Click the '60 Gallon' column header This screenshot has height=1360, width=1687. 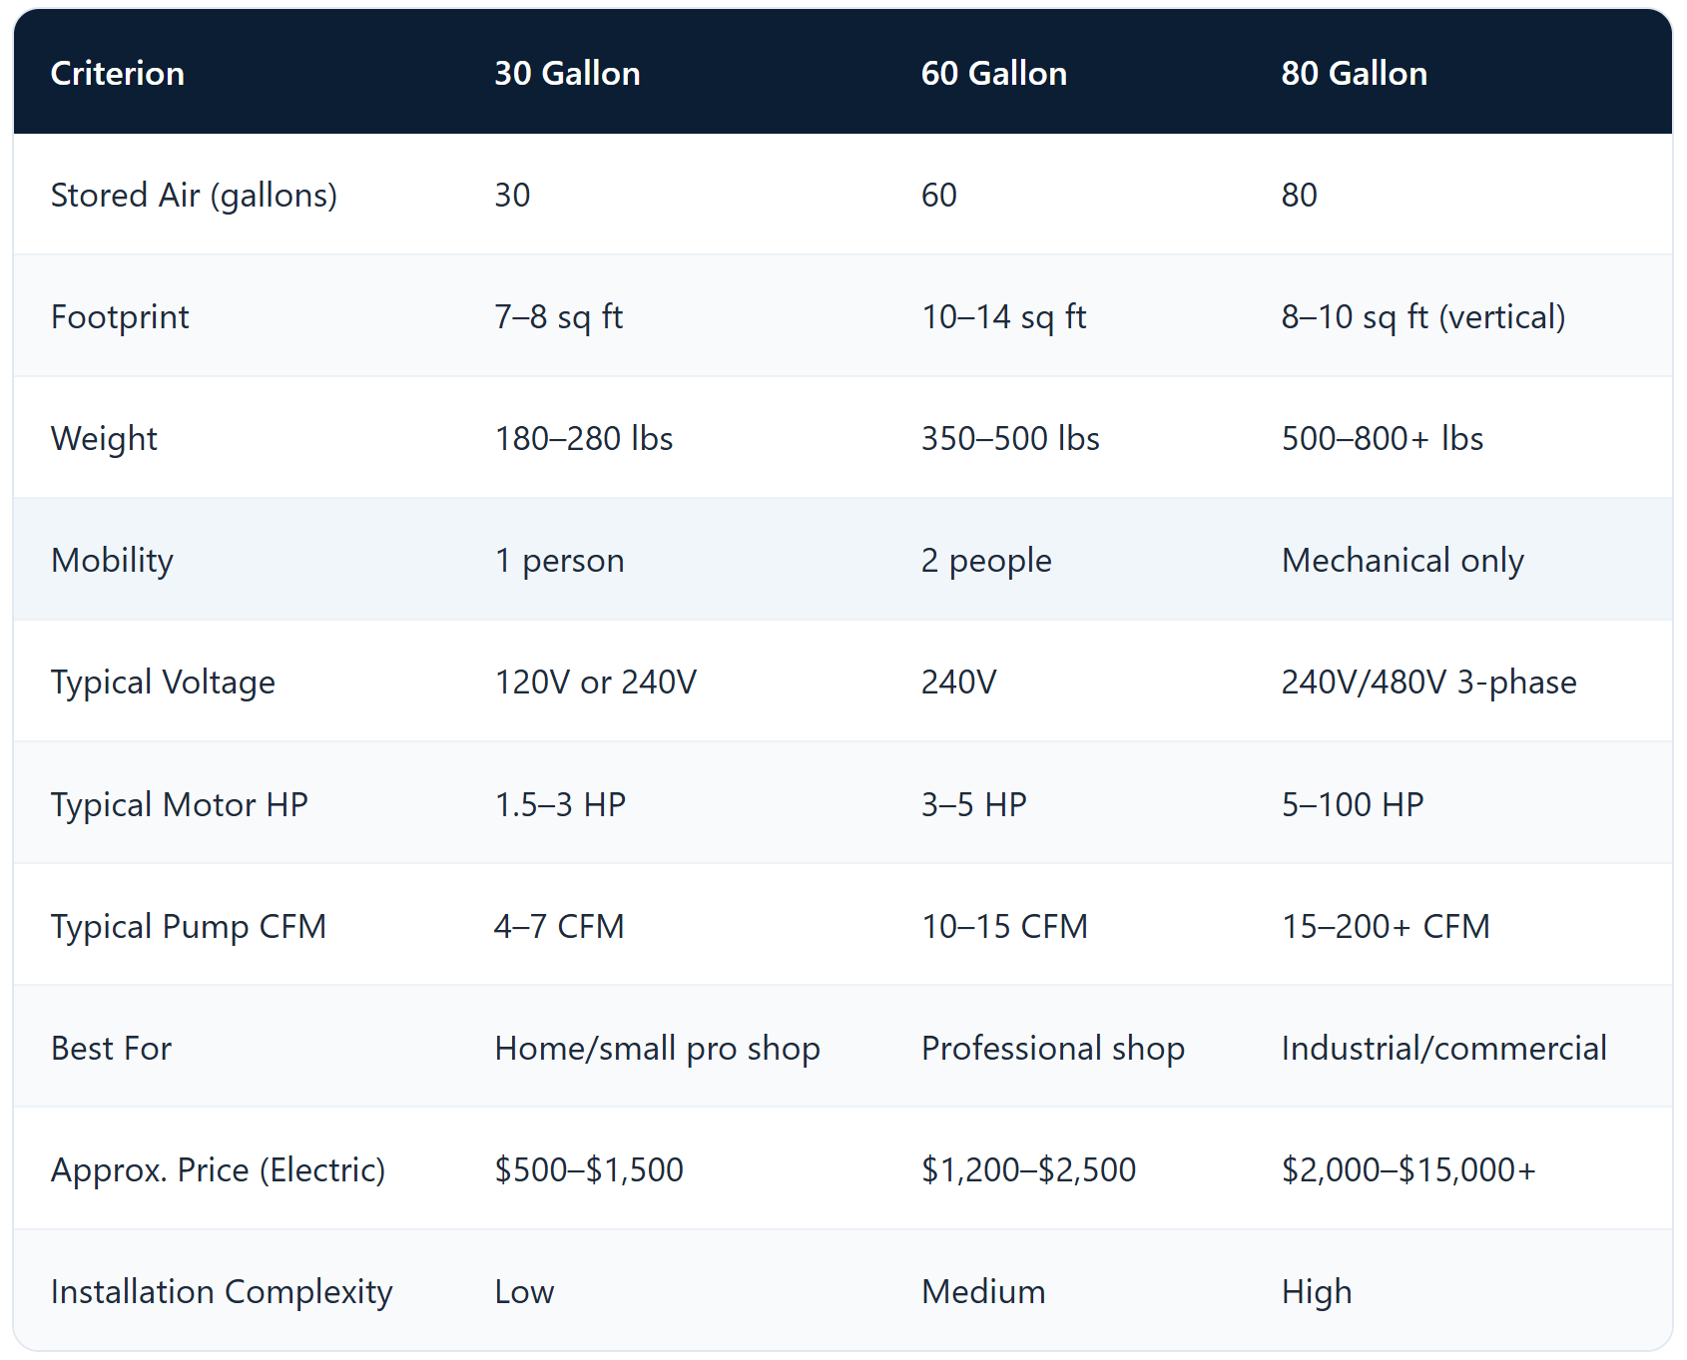[994, 73]
